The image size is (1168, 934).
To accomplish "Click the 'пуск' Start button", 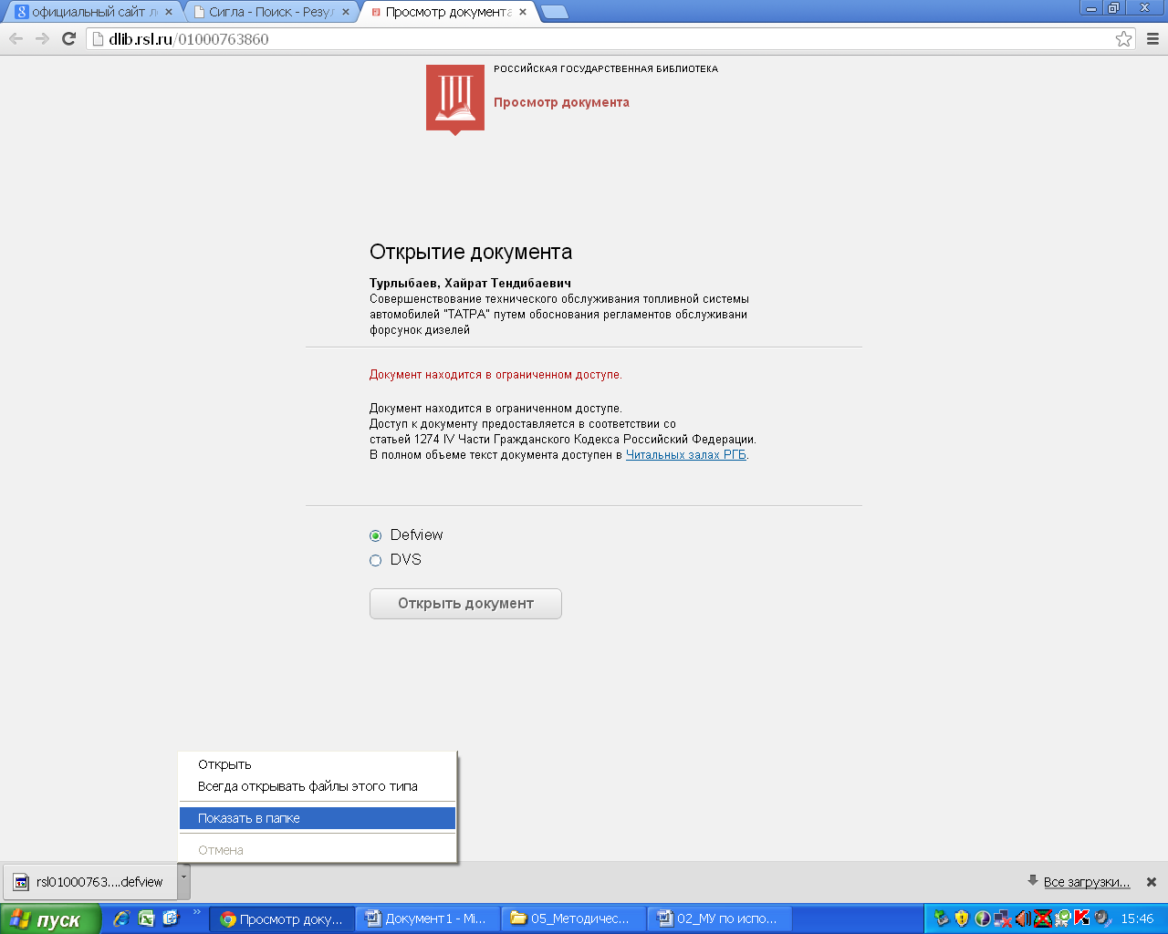I will 49,919.
